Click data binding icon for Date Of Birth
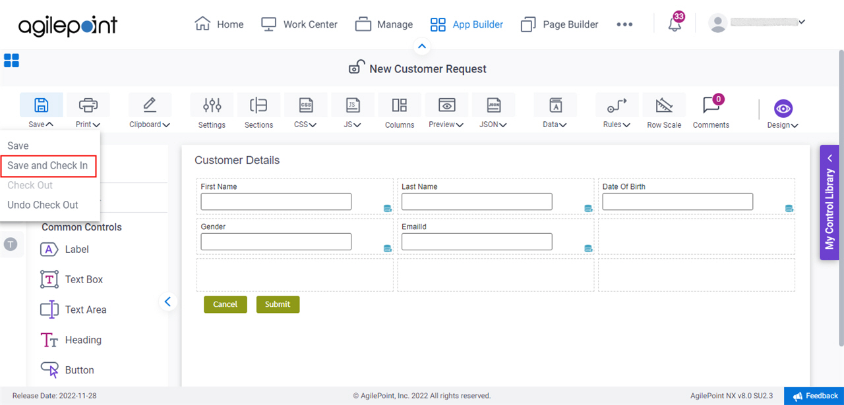 pos(789,209)
